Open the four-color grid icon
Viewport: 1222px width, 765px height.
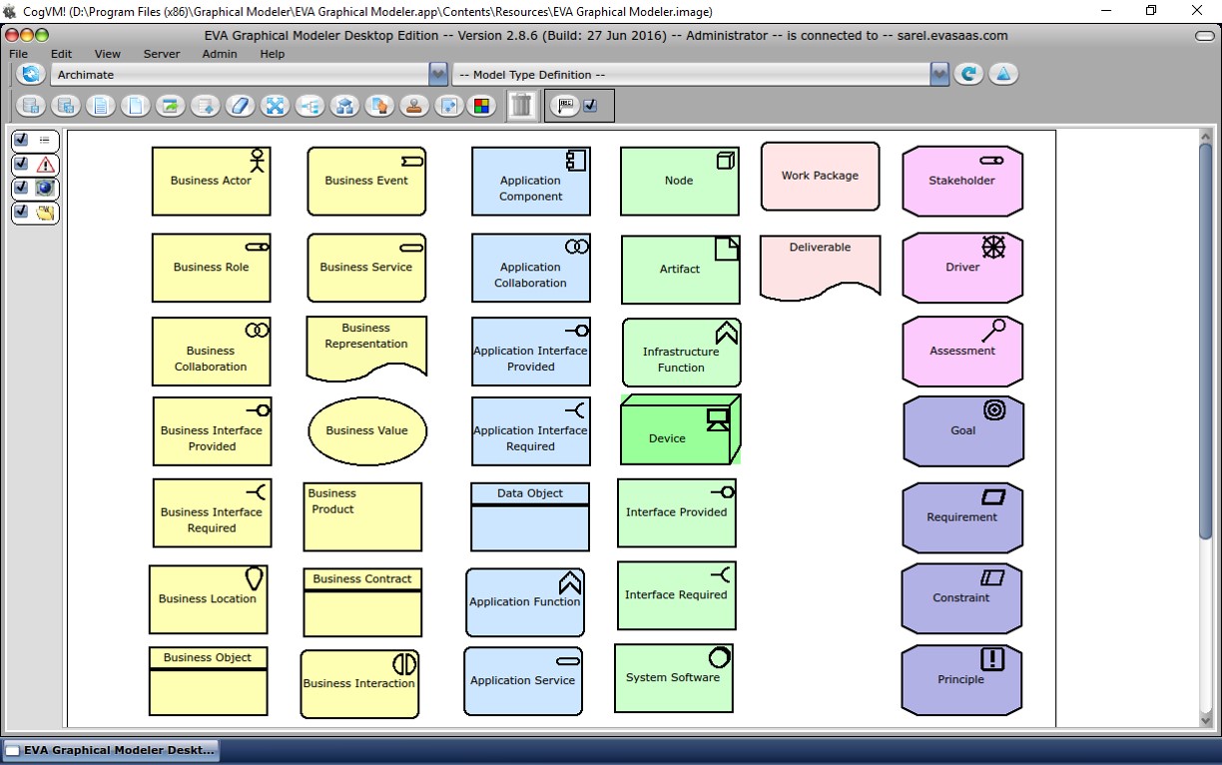pyautogui.click(x=482, y=105)
